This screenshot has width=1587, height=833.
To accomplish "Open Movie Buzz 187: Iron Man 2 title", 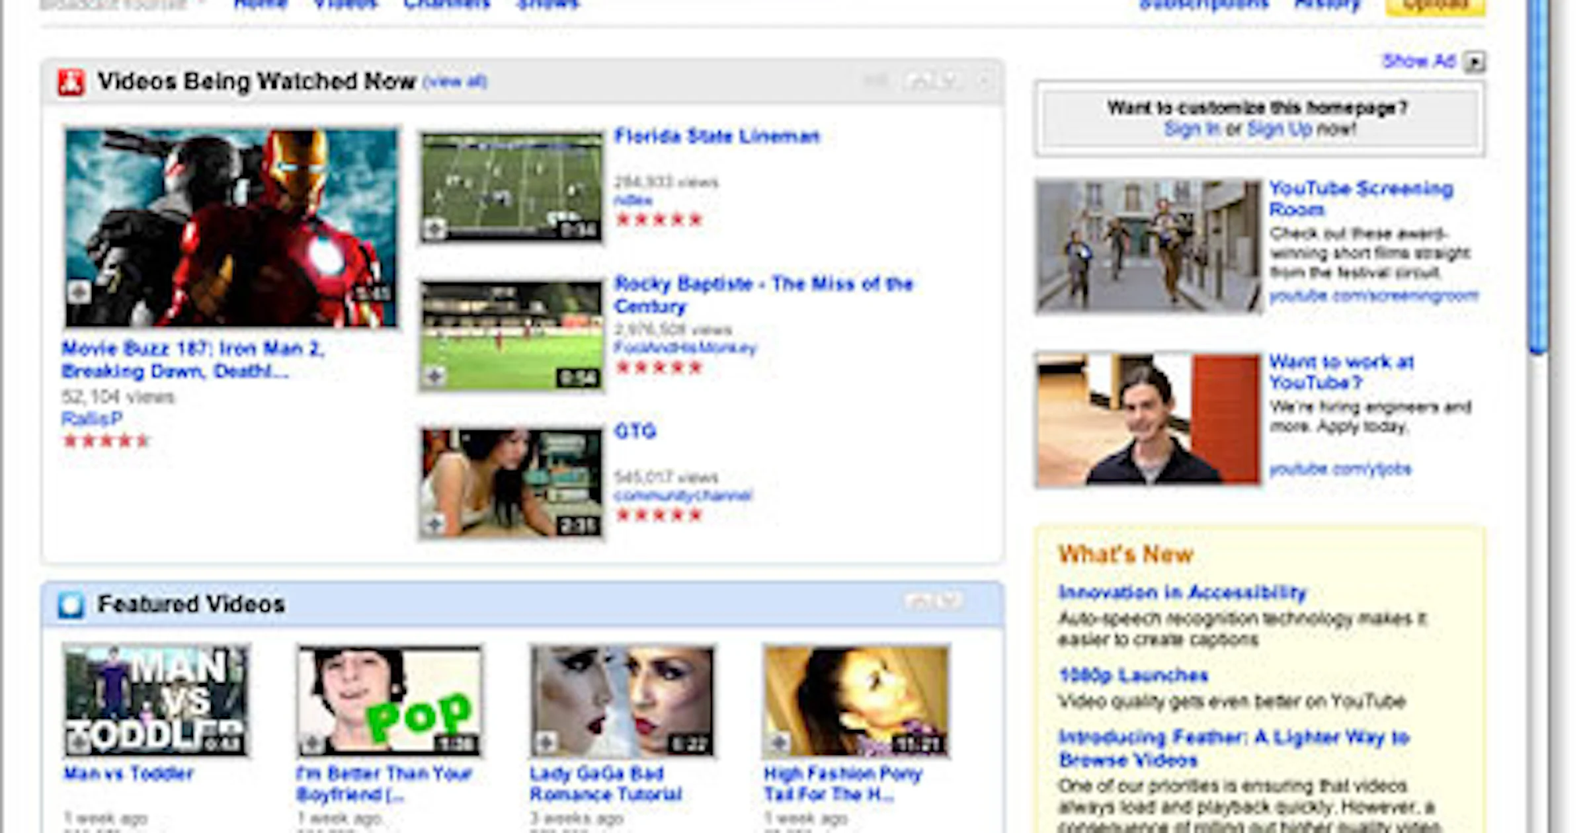I will [x=193, y=360].
